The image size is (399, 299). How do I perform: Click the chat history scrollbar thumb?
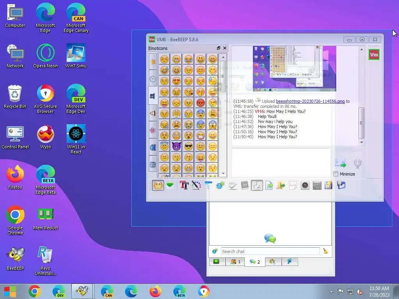pyautogui.click(x=361, y=123)
